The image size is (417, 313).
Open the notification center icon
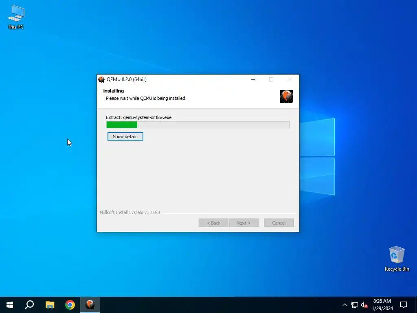tap(404, 305)
